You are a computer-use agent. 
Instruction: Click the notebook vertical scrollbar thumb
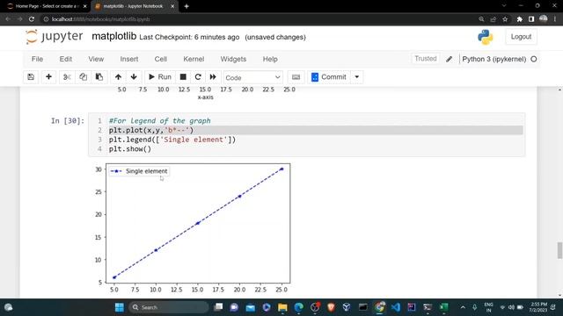pos(559,250)
